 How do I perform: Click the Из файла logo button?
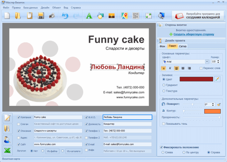[52, 151]
